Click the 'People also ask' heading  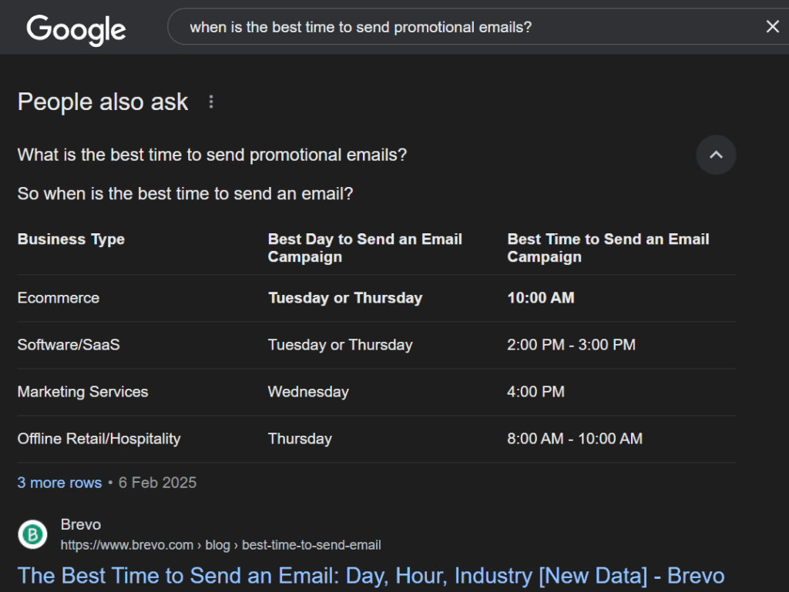(x=102, y=101)
